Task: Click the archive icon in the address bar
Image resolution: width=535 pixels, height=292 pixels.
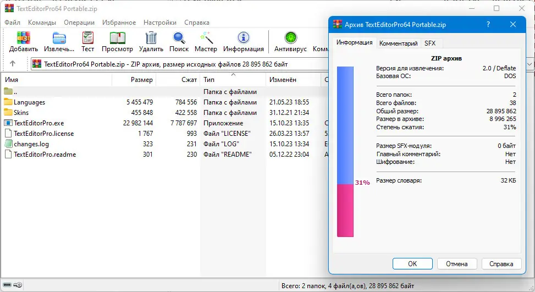Action: point(37,64)
